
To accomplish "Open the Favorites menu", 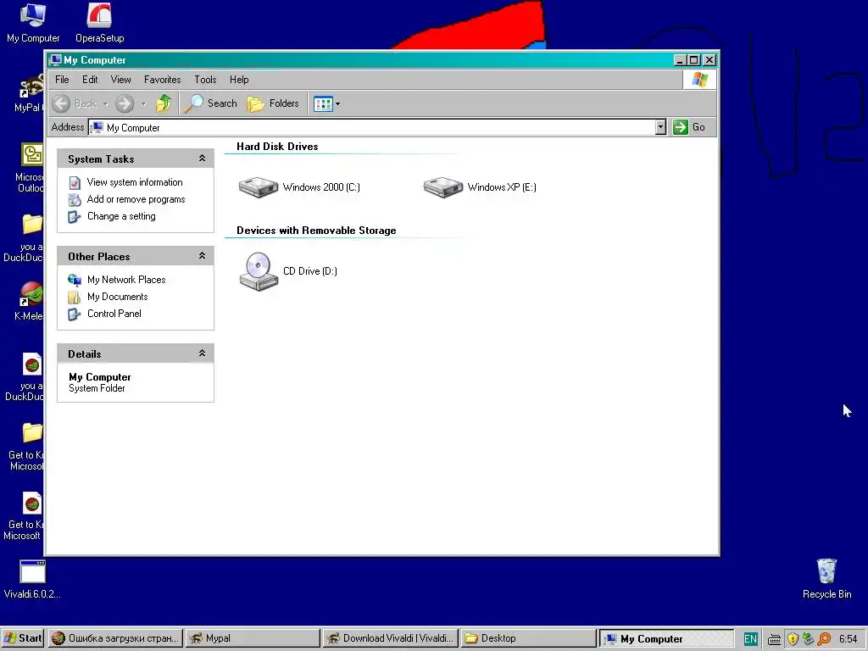I will click(x=162, y=80).
